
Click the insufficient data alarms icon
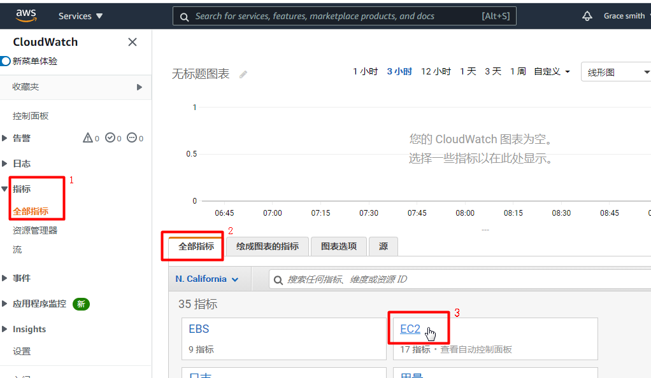(132, 137)
